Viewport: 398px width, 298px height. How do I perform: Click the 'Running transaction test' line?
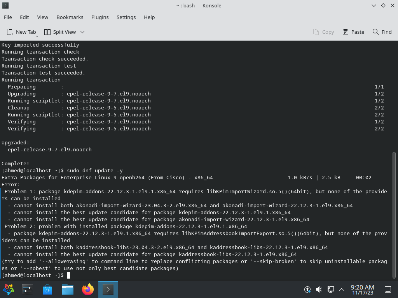coord(39,66)
